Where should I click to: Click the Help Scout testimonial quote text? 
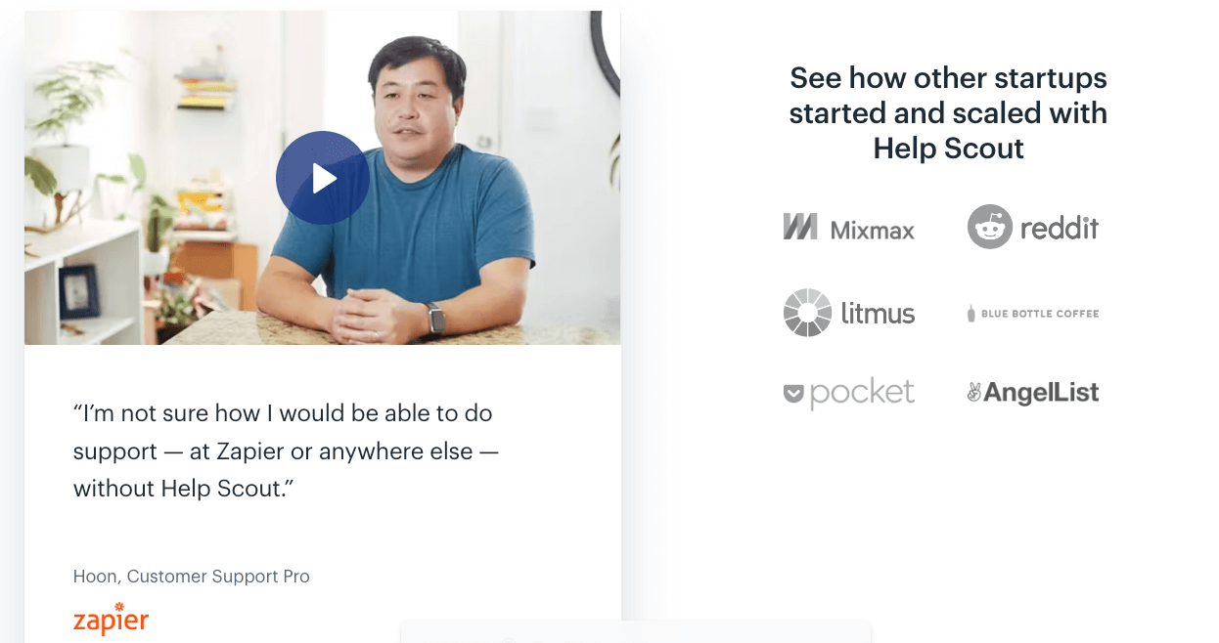pyautogui.click(x=283, y=450)
